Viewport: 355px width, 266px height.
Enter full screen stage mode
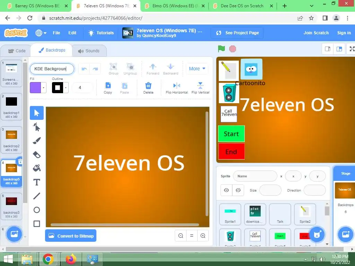pos(352,49)
